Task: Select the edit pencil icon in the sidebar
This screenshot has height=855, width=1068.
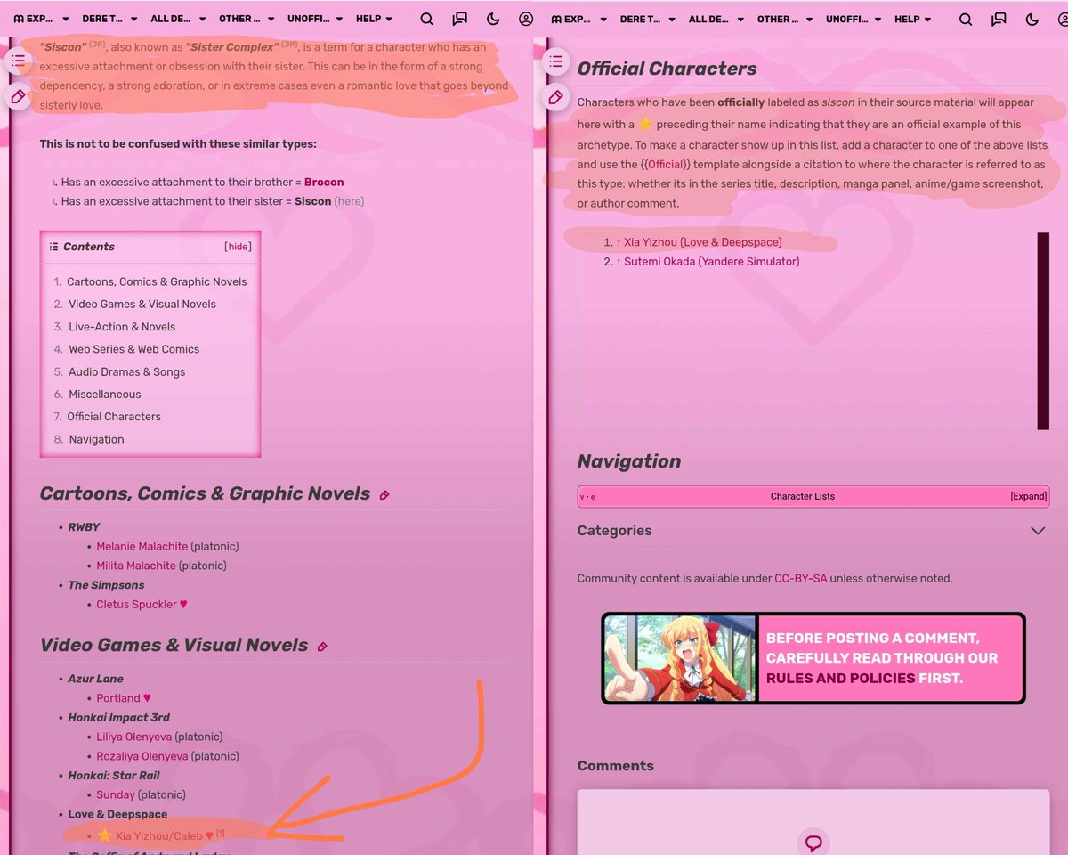Action: point(18,96)
